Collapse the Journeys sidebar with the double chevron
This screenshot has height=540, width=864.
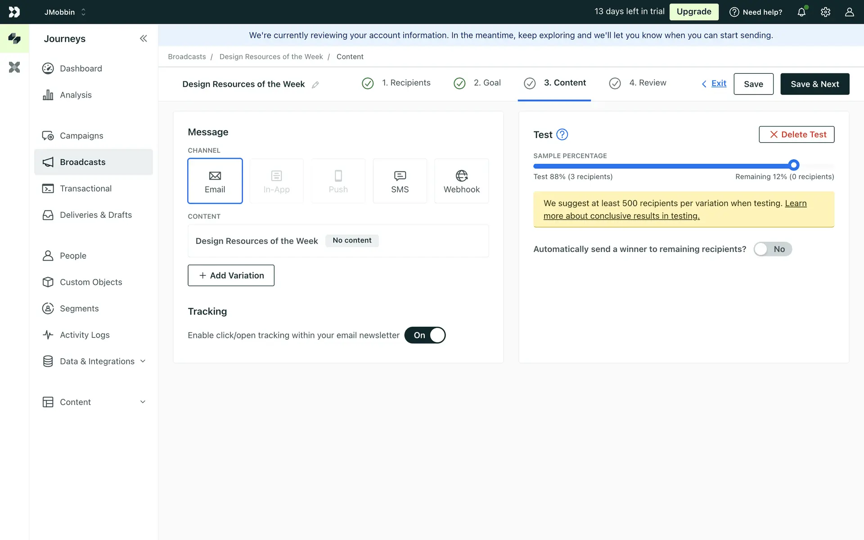[143, 39]
